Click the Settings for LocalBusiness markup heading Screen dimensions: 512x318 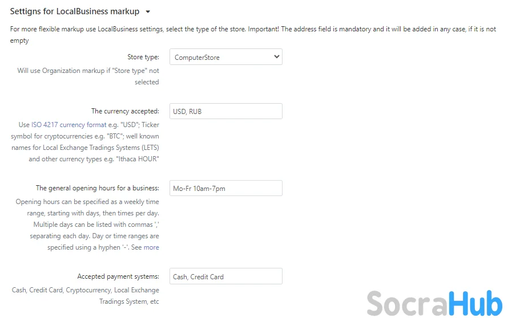click(75, 11)
